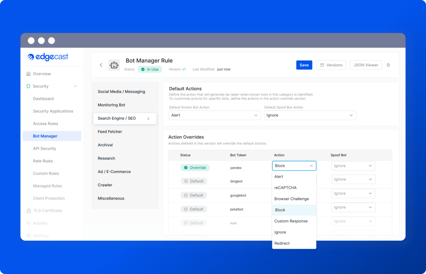Click the back chevron beside the rule title

[x=101, y=65]
